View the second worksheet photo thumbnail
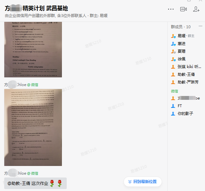The height and width of the screenshot is (191, 205). pyautogui.click(x=33, y=127)
